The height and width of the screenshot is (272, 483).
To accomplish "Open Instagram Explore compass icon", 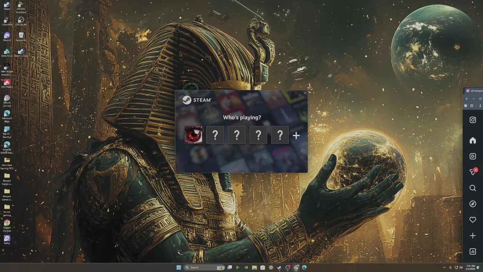I will [473, 204].
